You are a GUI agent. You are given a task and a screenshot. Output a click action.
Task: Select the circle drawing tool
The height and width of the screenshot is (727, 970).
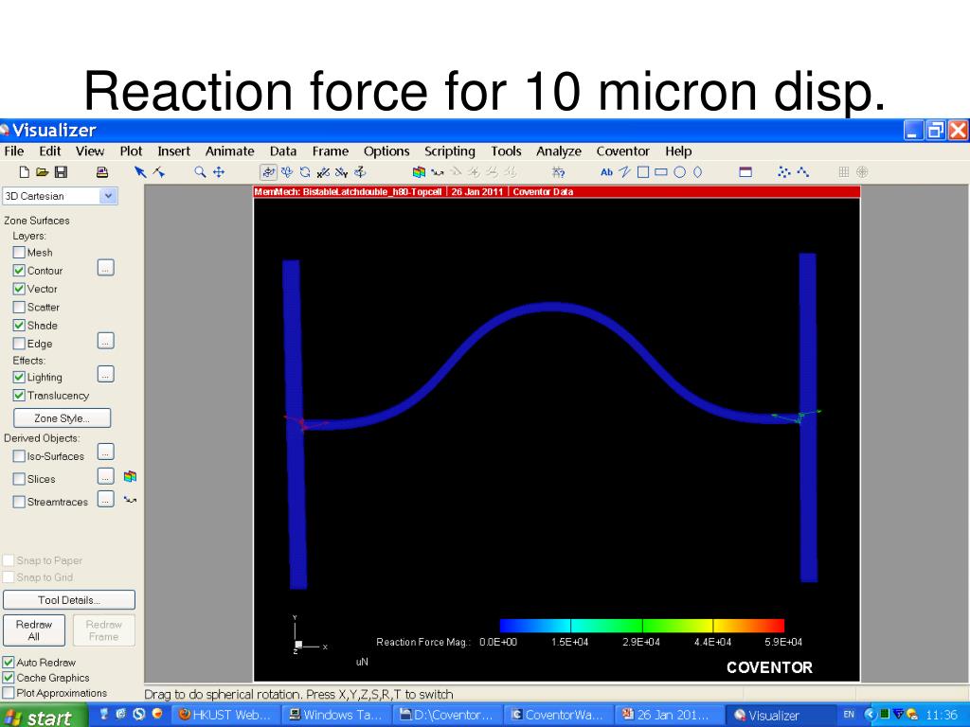(679, 172)
